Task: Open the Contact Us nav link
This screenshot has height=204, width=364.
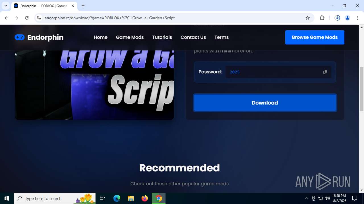Action: [x=193, y=37]
